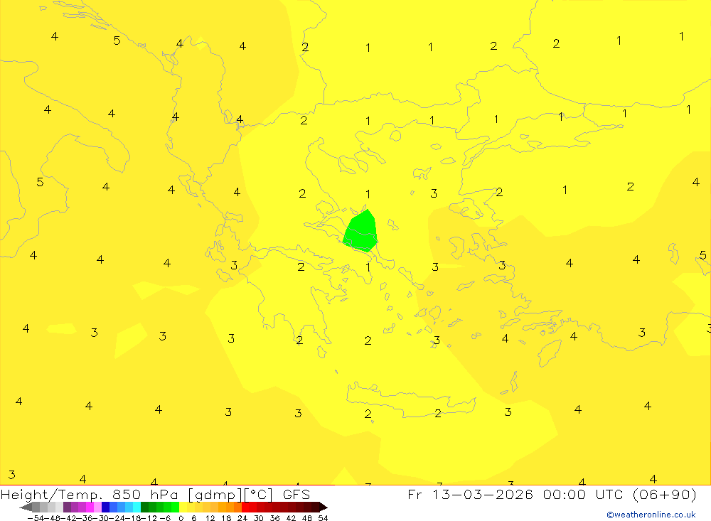Click the 'hPa' unit label

[x=165, y=494]
